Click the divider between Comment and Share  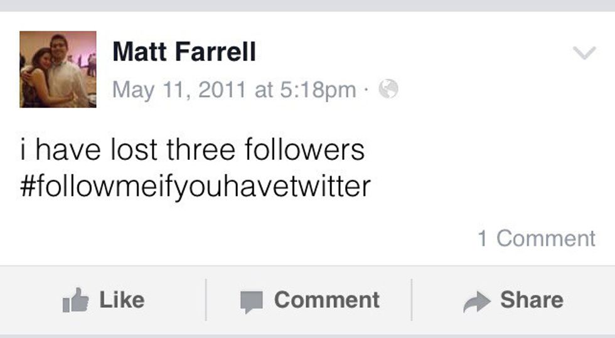(x=412, y=300)
